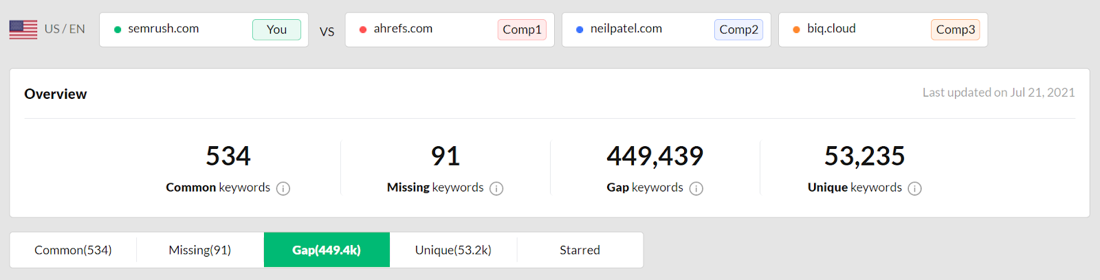Click Last updated on Jul 21, 2021 text
1100x280 pixels.
point(998,93)
